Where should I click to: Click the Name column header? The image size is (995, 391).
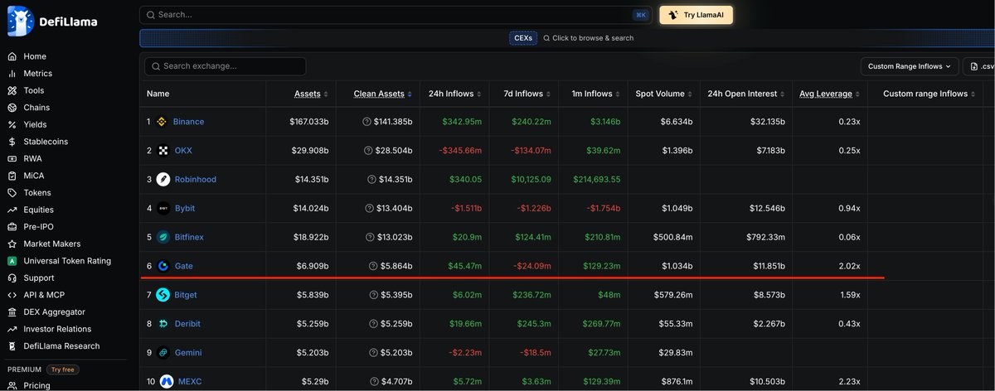coord(158,94)
